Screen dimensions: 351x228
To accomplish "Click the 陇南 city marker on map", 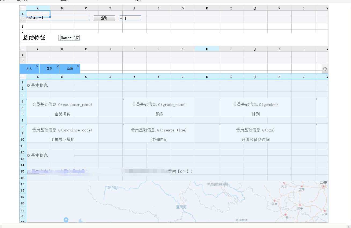I will (274, 200).
